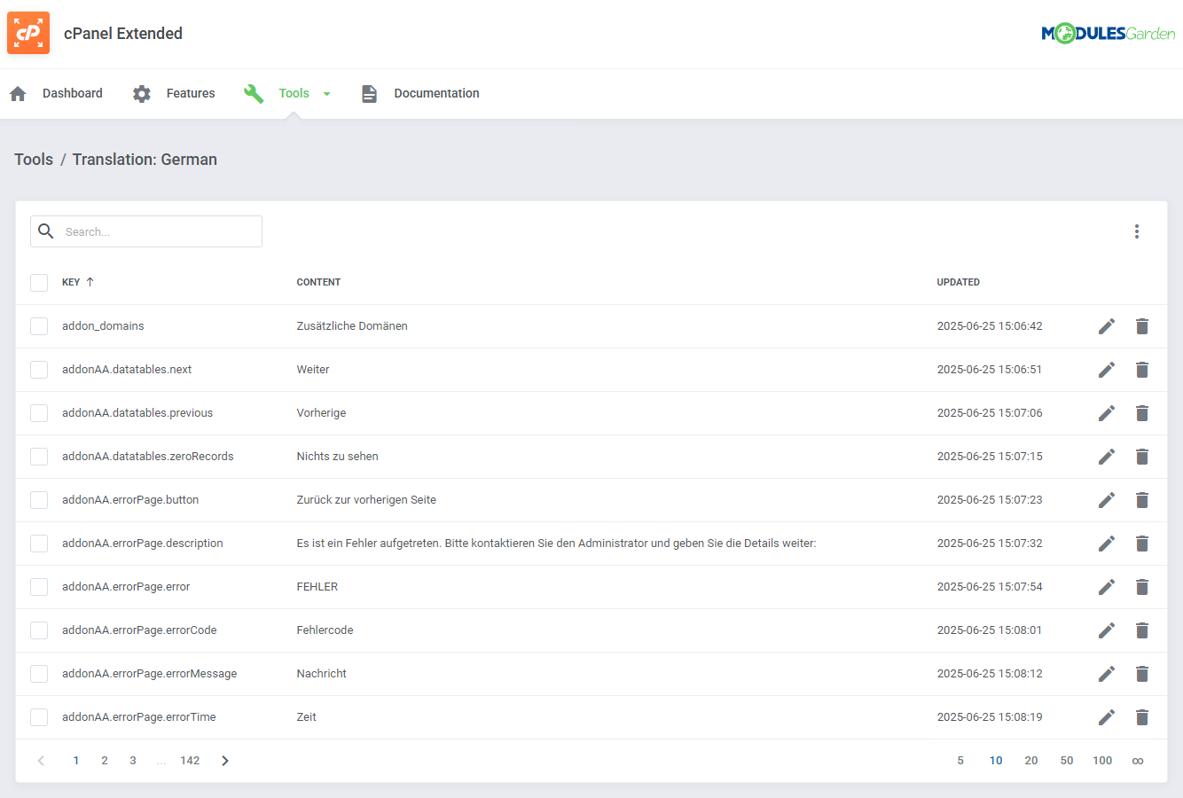Edit the addonAA.errorPage.error entry
The height and width of the screenshot is (798, 1183).
1107,587
